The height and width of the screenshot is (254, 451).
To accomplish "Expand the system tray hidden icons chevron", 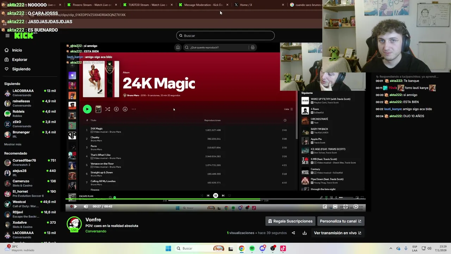I will [391, 248].
